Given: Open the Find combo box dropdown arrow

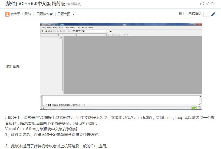Looking at the screenshot, I should (x=107, y=31).
